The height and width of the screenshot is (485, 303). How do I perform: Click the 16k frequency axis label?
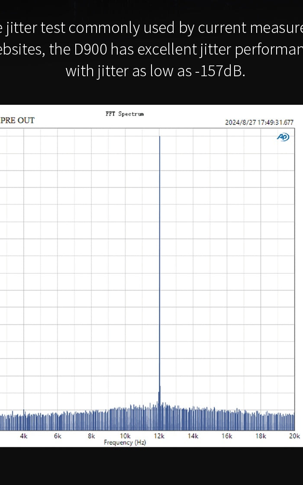click(x=227, y=436)
